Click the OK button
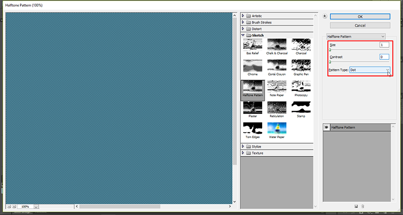Image resolution: width=403 pixels, height=215 pixels. tap(360, 17)
